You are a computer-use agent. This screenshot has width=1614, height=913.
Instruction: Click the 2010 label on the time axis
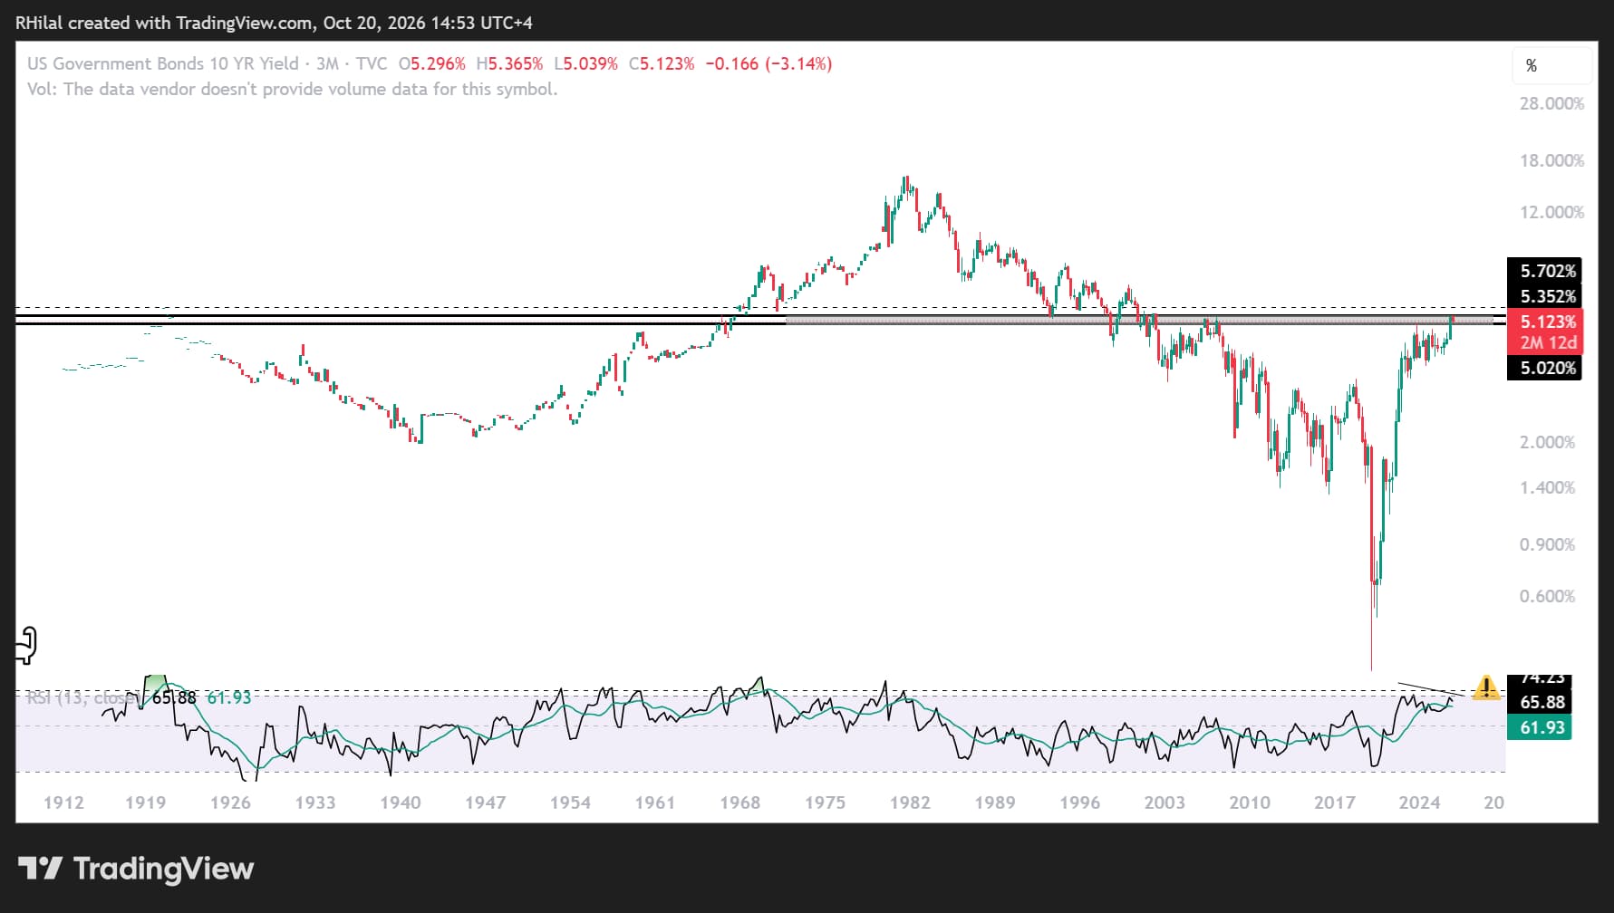(x=1250, y=802)
